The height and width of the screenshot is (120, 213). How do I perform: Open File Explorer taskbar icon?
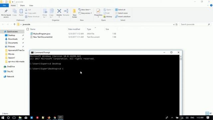point(20,118)
